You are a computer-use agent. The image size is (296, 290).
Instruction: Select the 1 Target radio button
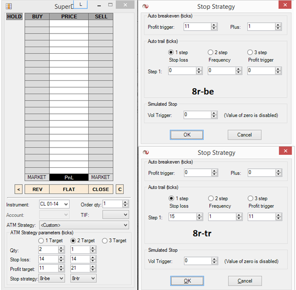tap(41, 241)
